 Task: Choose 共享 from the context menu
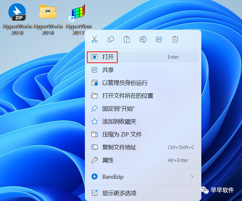[108, 70]
